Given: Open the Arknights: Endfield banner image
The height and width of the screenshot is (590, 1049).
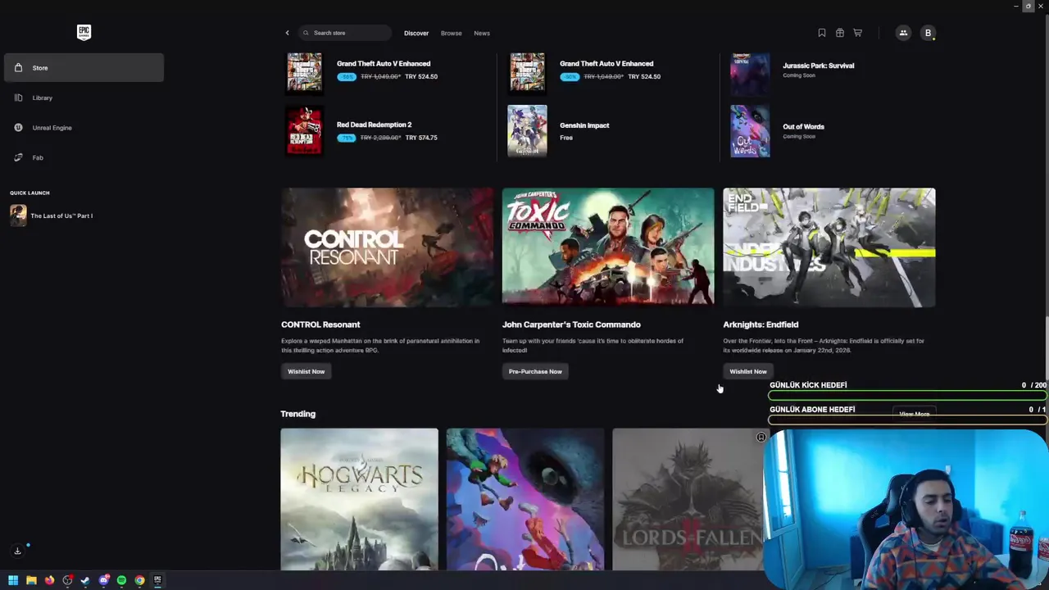Looking at the screenshot, I should click(829, 247).
